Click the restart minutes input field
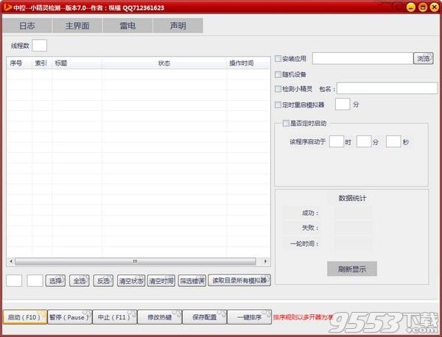 [x=343, y=104]
